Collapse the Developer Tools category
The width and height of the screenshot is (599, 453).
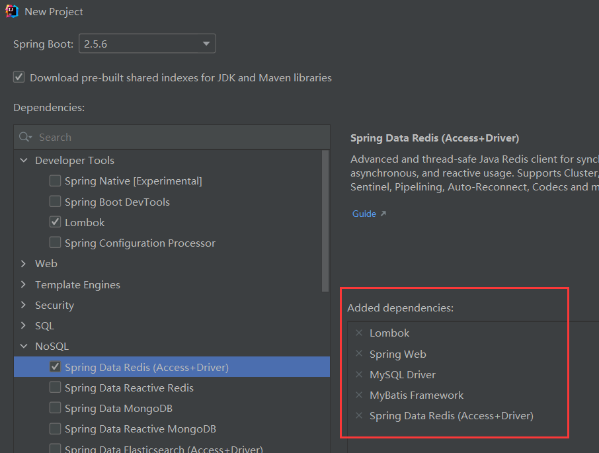24,160
